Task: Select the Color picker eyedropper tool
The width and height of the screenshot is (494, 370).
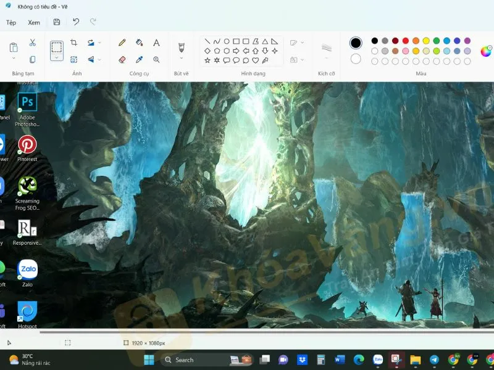Action: click(x=139, y=60)
